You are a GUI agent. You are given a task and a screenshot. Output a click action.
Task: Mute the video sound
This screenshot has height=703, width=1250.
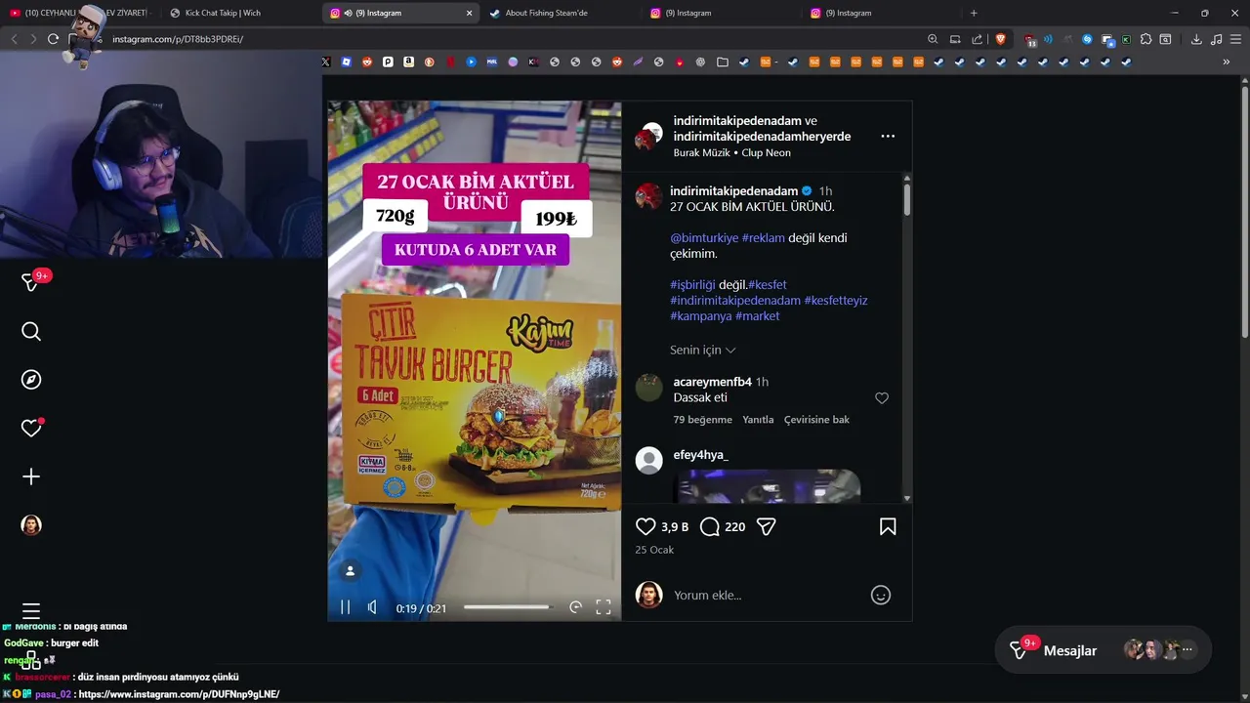pos(372,607)
